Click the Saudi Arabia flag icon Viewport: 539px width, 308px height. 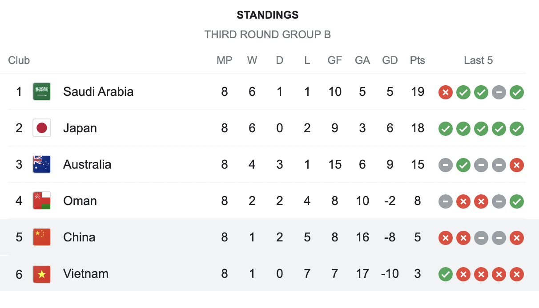(42, 92)
